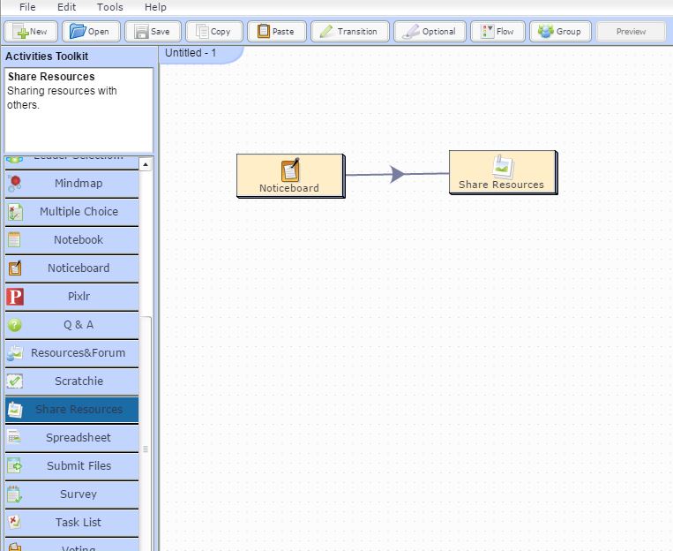The image size is (673, 551).
Task: Click the Mindmap activity icon
Action: click(x=14, y=184)
